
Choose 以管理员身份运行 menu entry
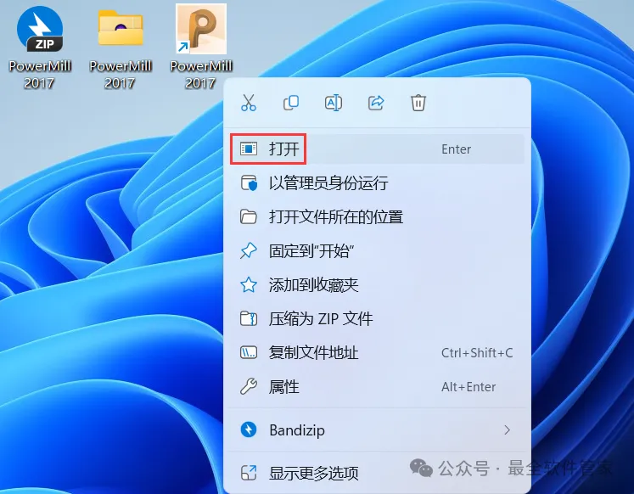click(377, 183)
